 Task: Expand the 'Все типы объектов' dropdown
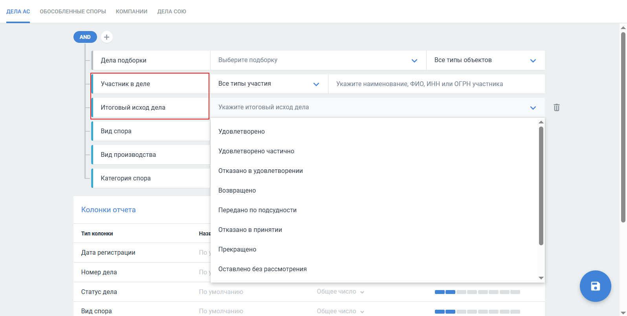485,60
